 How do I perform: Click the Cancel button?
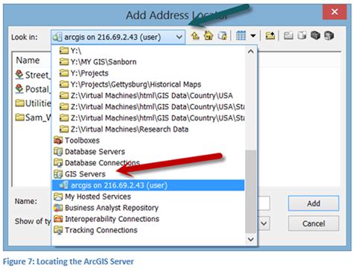(314, 223)
